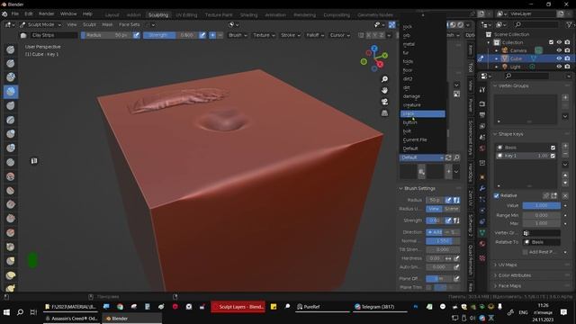Open the Stroke dropdown in tool header

(291, 35)
